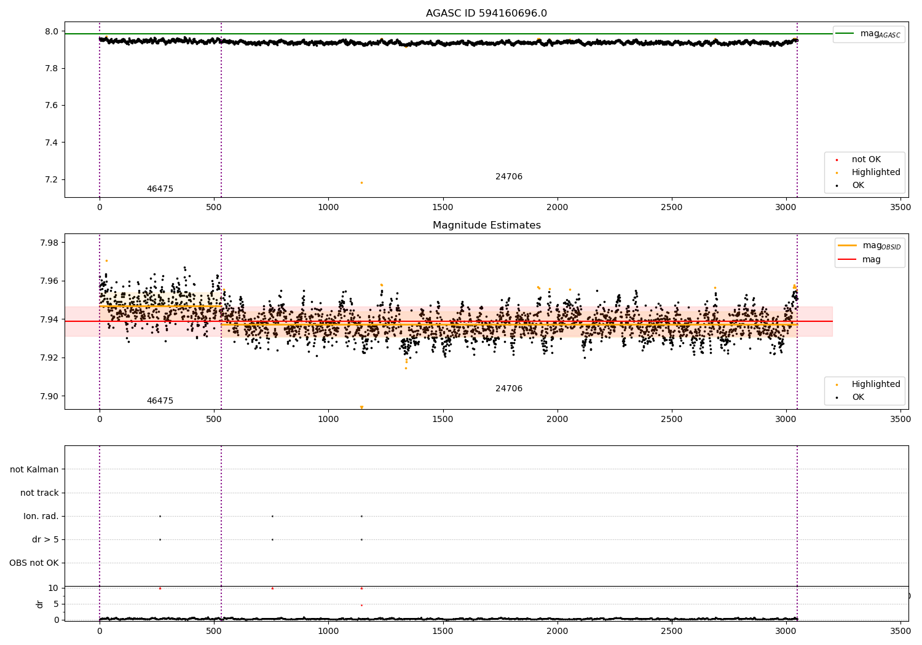Click the 'Ion. rad.' dot near x=1145
Screen dimensions: 922x645
point(361,516)
